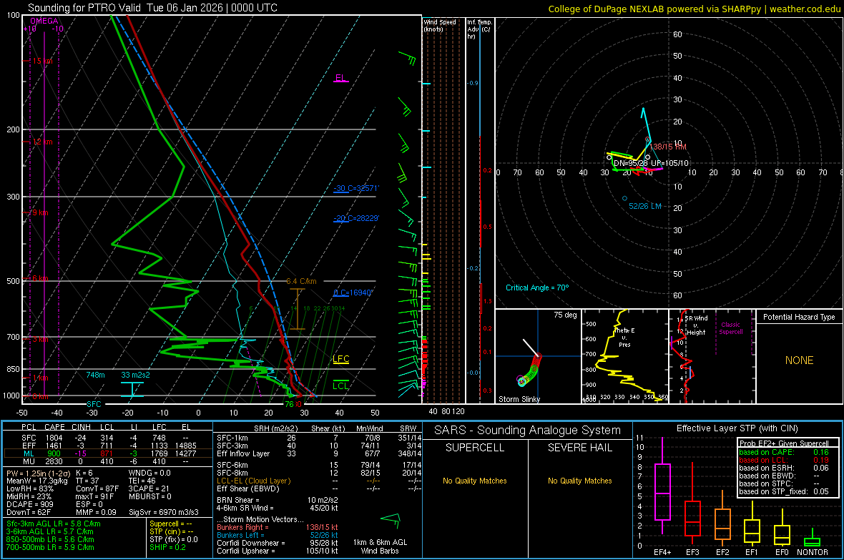The height and width of the screenshot is (560, 844).
Task: Click the '12 km' height marker
Action: point(42,142)
